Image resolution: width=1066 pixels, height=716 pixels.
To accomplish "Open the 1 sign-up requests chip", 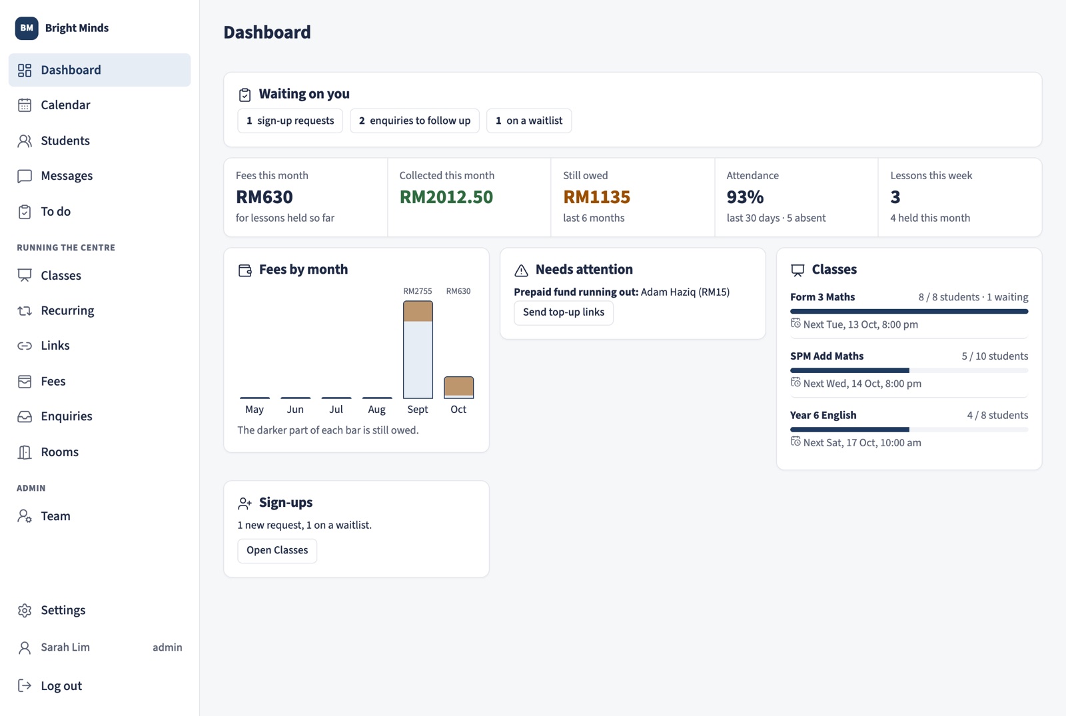I will coord(290,121).
